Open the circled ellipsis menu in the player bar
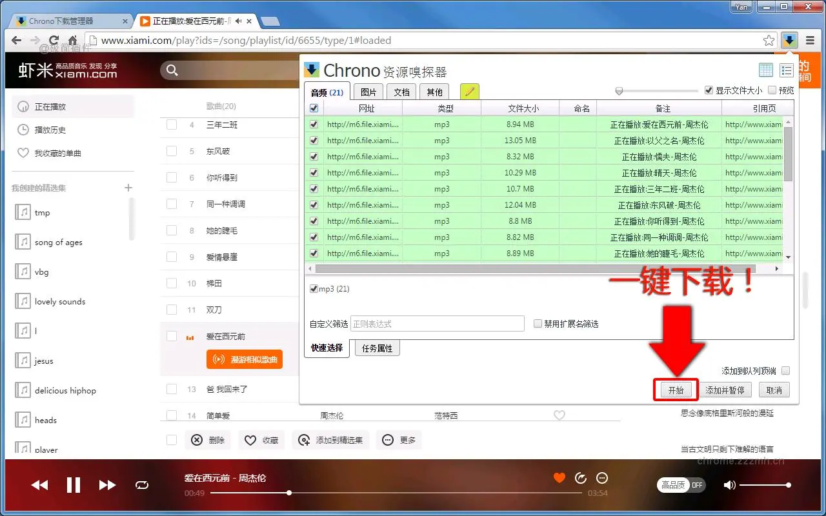This screenshot has width=826, height=516. tap(601, 478)
